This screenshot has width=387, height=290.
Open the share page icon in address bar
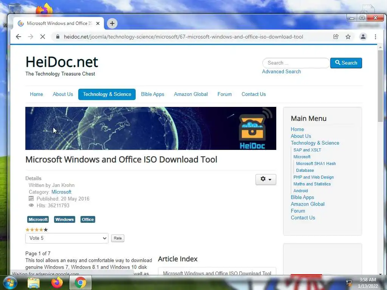click(336, 37)
